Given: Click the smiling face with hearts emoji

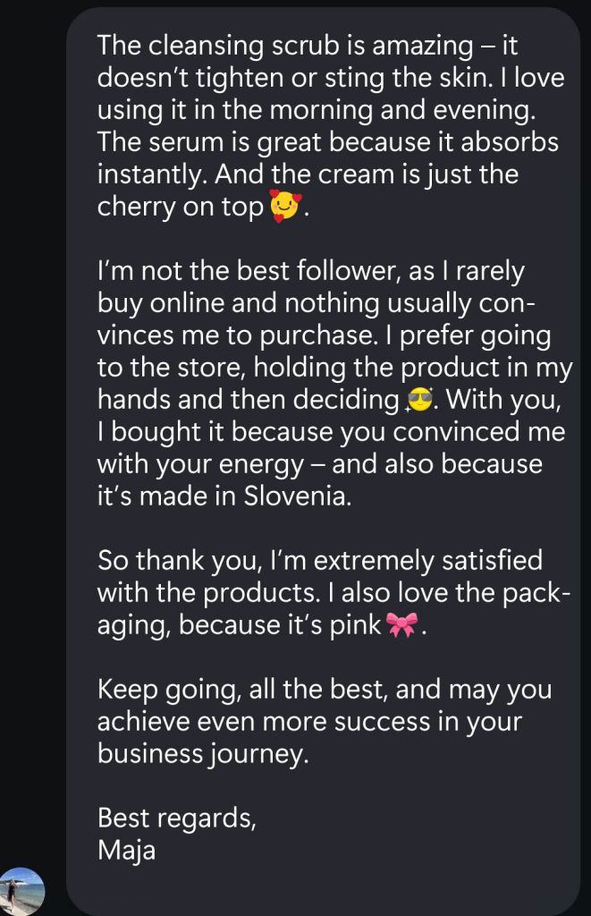Looking at the screenshot, I should (285, 208).
